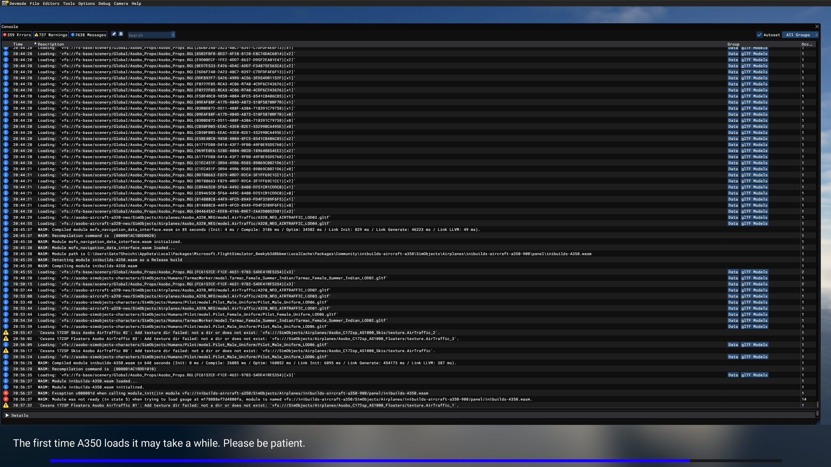Screen dimensions: 831x467
Task: Click the blue loading progress bar
Action: pos(369,461)
